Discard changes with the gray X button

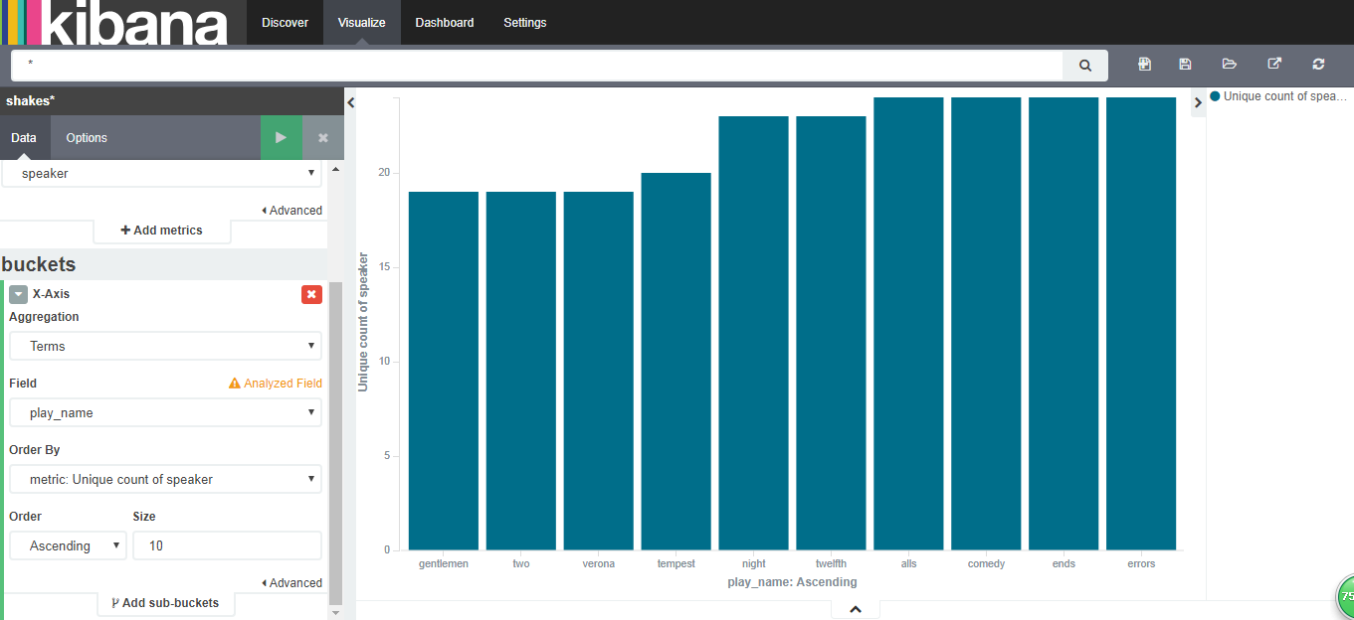[323, 138]
